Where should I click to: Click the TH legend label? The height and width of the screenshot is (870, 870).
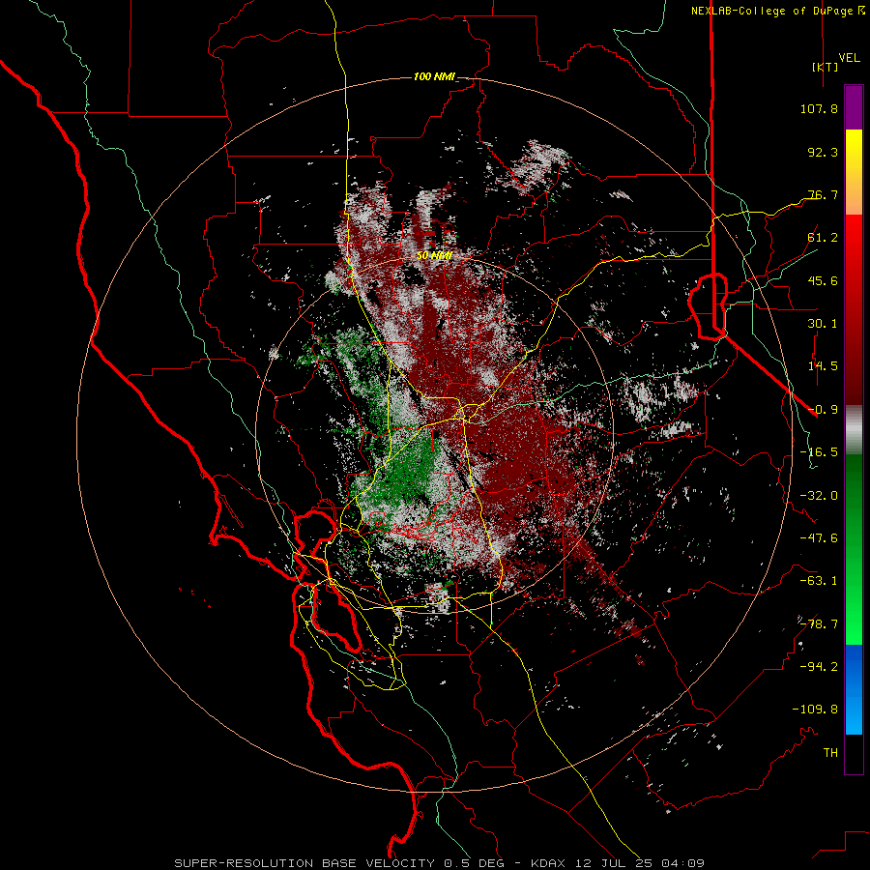(830, 752)
